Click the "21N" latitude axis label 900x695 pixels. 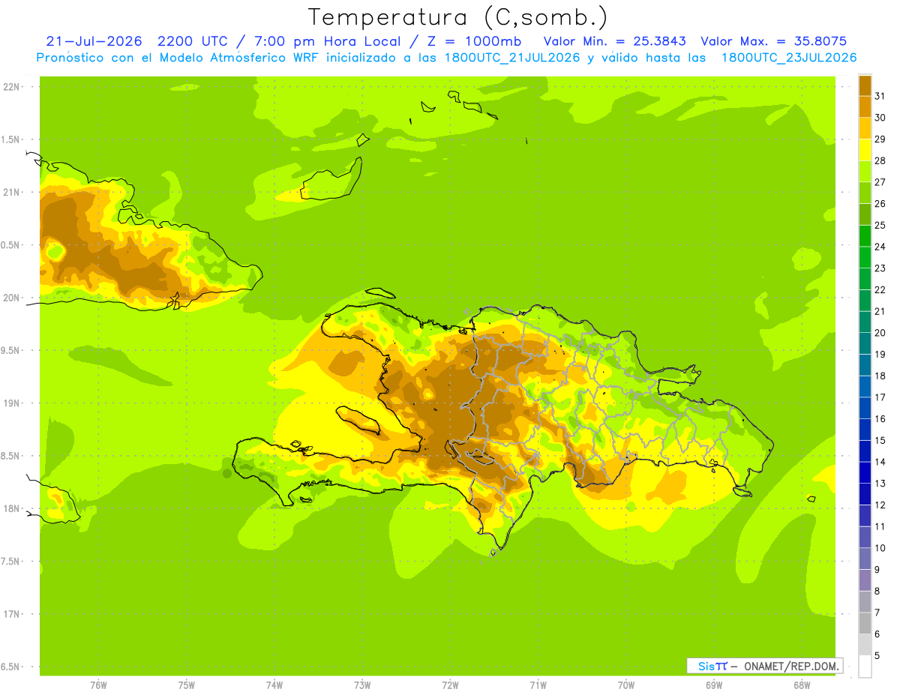click(11, 192)
